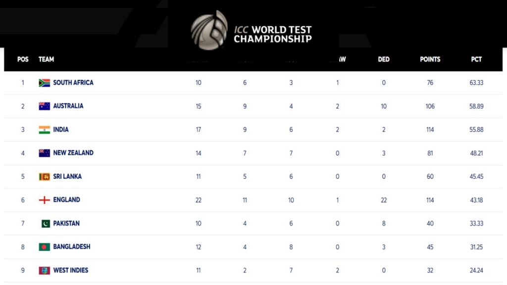
Task: Click the TEAM column header
Action: 47,59
